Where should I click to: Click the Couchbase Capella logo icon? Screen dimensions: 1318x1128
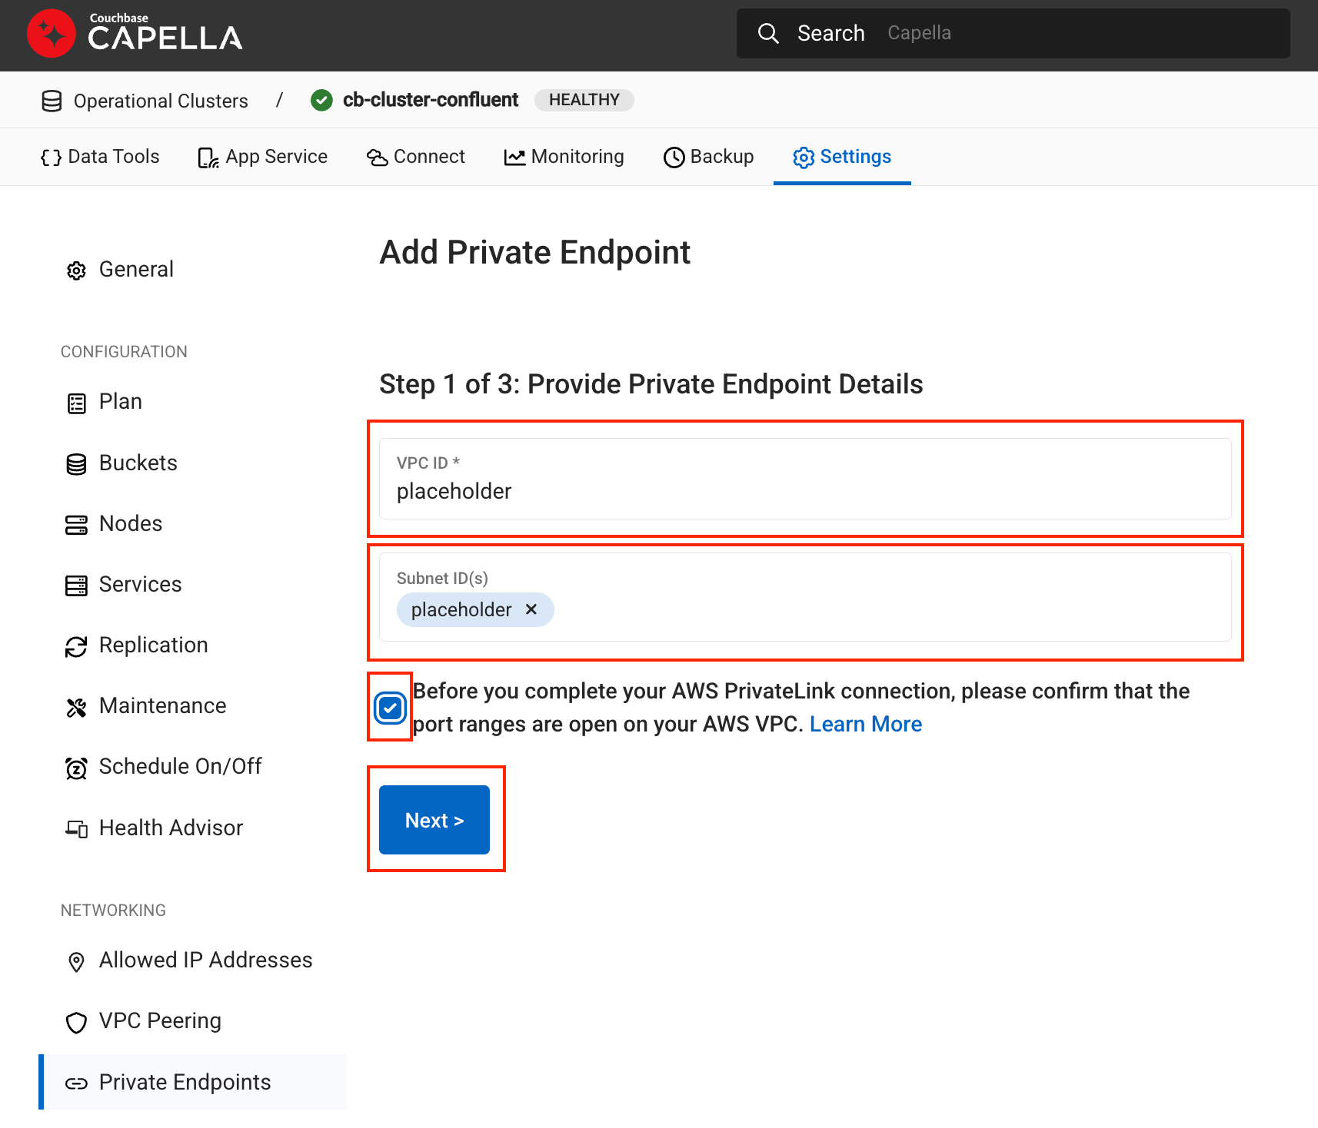51,34
